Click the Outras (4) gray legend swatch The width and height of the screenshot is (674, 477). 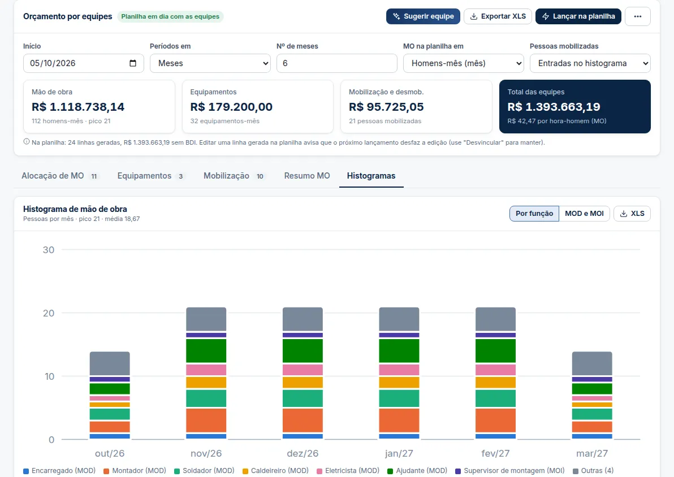point(576,471)
